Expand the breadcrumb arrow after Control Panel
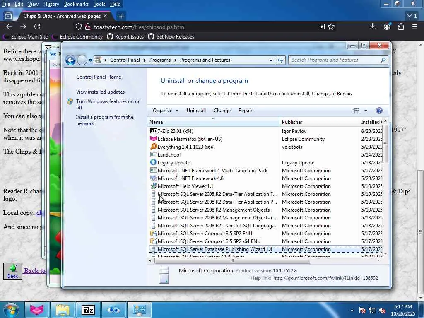 pyautogui.click(x=145, y=60)
